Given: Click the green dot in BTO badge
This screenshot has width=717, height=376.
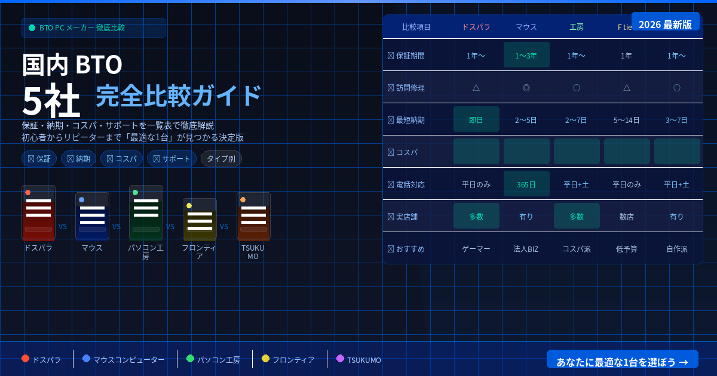Looking at the screenshot, I should [x=32, y=28].
